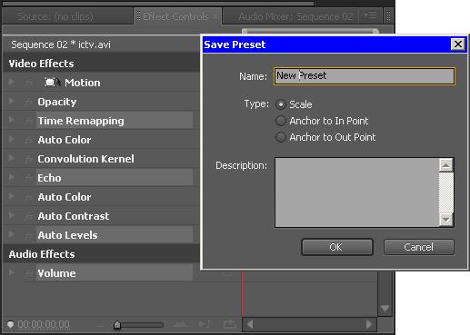The image size is (470, 335).
Task: Select the Opacity effect label
Action: coord(57,102)
